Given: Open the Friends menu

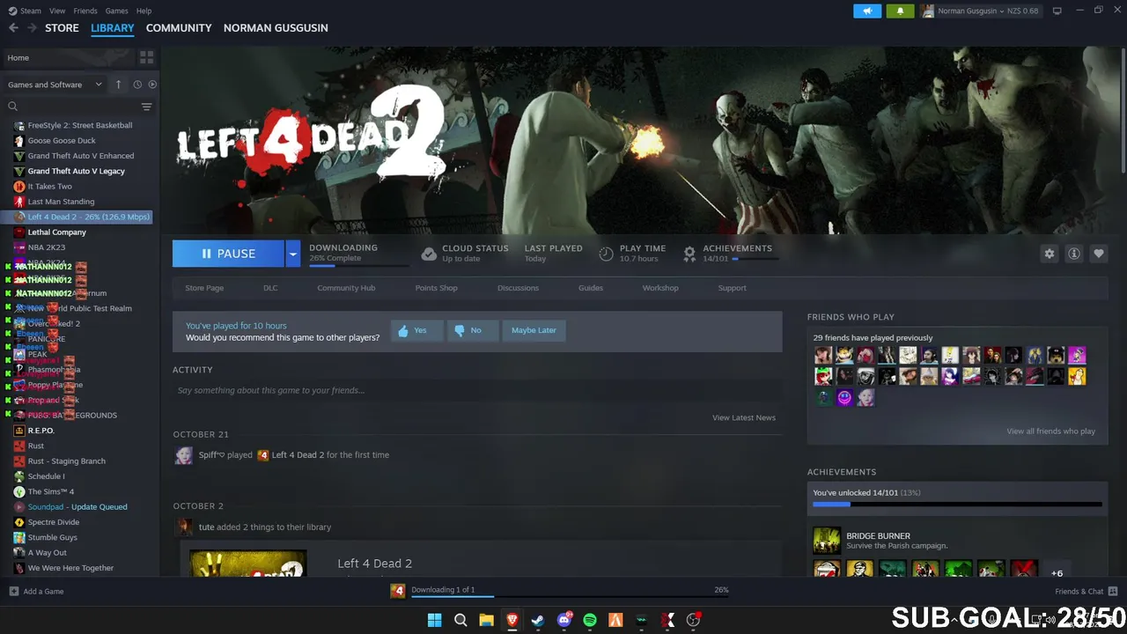Looking at the screenshot, I should [x=85, y=11].
